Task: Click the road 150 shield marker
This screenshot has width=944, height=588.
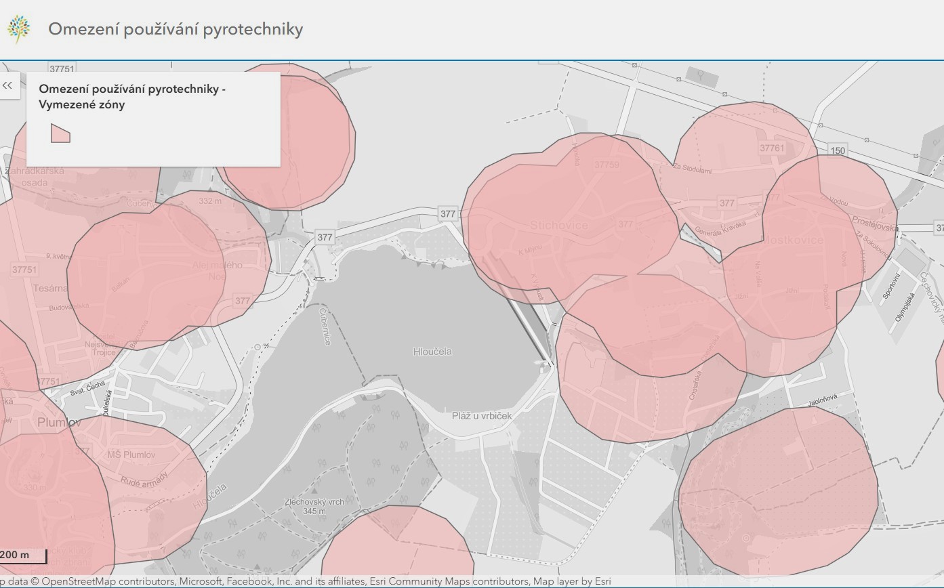Action: pyautogui.click(x=838, y=150)
